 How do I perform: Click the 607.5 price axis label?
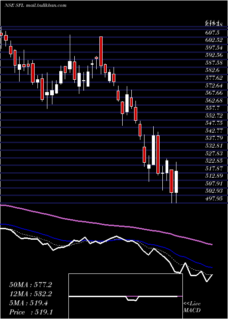pyautogui.click(x=212, y=33)
